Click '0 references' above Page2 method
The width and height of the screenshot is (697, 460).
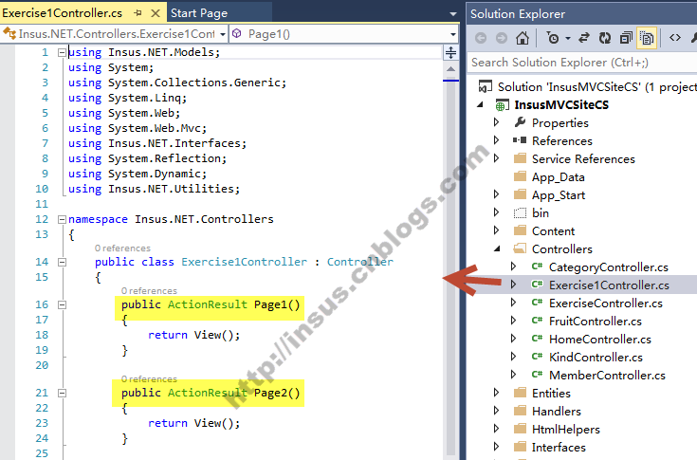point(150,379)
